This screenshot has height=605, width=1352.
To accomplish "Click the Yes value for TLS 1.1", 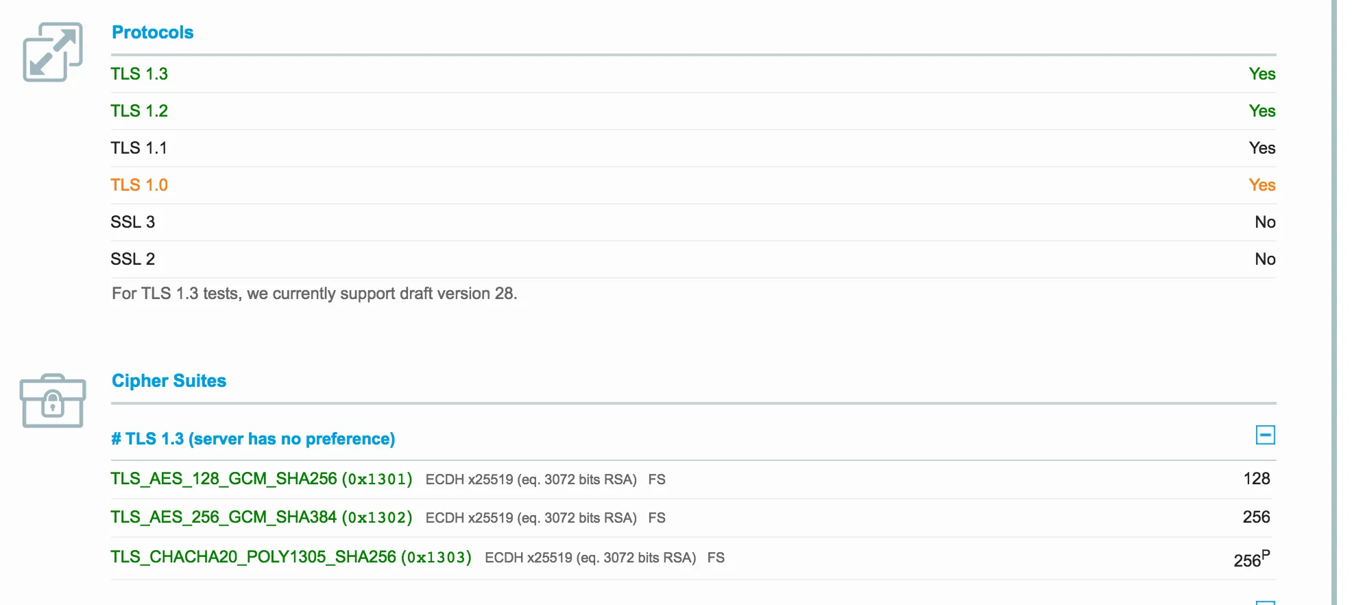I will [1262, 148].
